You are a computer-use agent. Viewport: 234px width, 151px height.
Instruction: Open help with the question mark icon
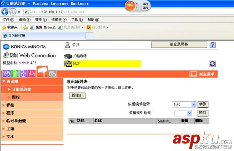(212, 45)
